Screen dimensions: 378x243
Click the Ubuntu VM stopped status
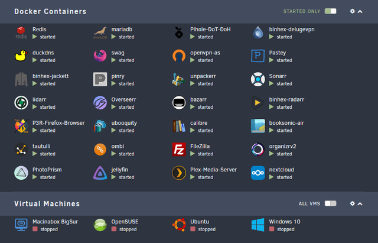click(203, 229)
